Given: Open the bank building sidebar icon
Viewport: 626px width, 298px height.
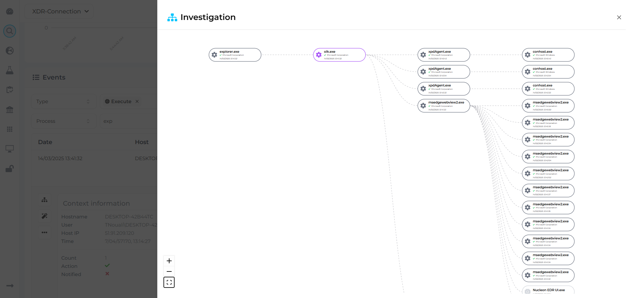Looking at the screenshot, I should (x=10, y=109).
